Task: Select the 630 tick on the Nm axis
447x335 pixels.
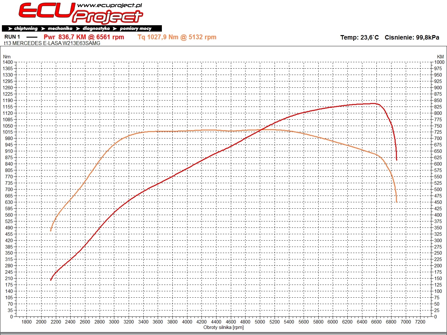Action: 9,202
